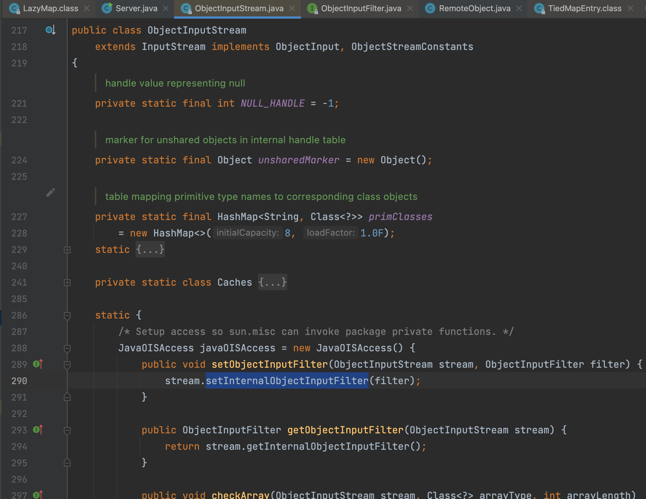Click the setObjectInputFilter method name

pos(270,364)
